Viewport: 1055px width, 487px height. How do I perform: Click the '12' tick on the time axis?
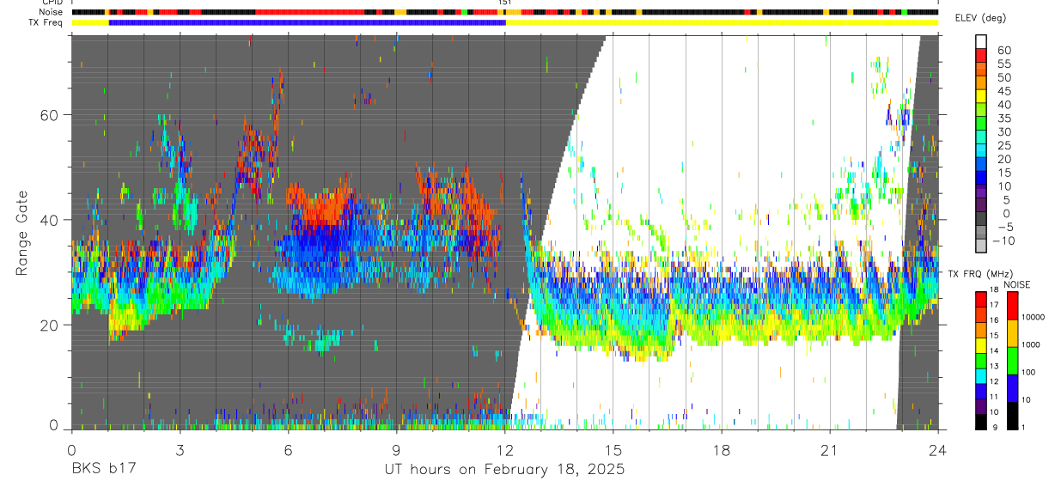tap(504, 450)
